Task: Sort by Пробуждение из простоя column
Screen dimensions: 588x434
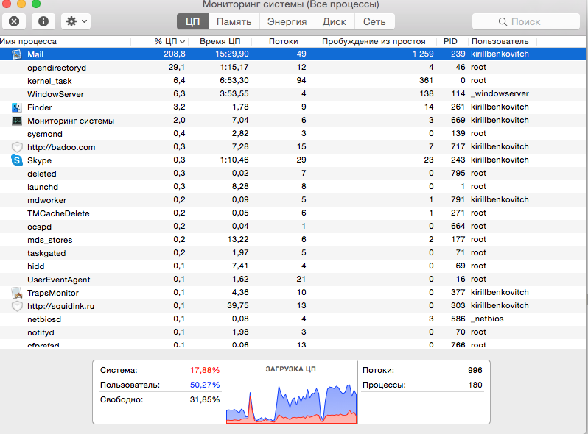Action: coord(374,41)
